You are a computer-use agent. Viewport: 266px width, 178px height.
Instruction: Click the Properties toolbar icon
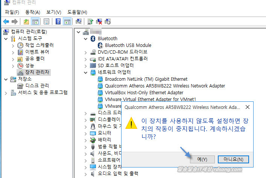point(47,22)
